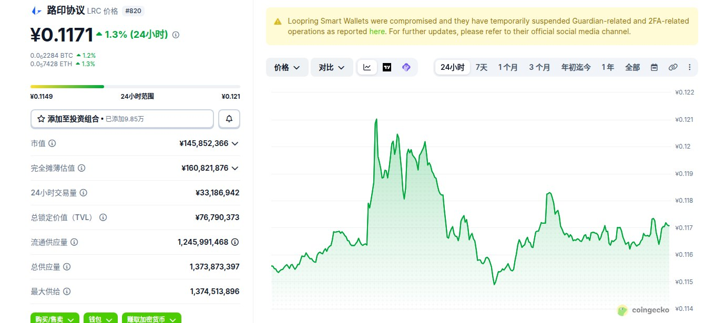Follow the 'here' link in the warning

[377, 32]
